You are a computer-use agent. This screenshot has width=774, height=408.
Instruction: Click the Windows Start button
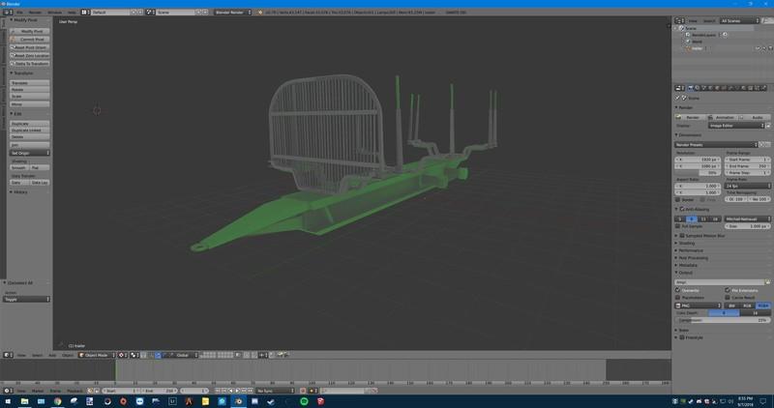(x=7, y=401)
